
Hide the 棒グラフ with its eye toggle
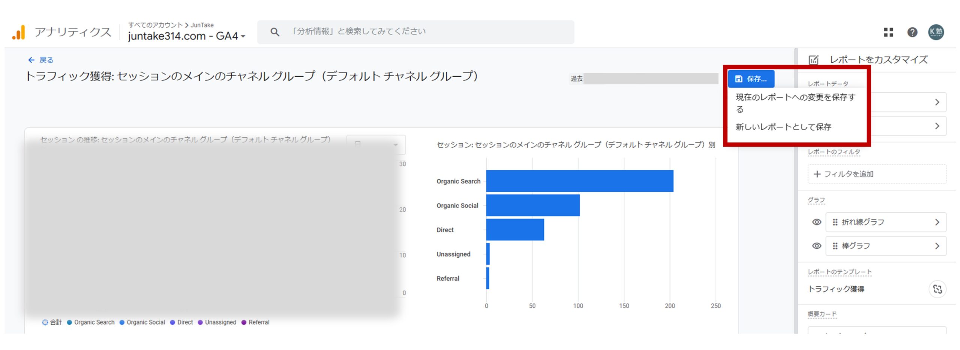pos(816,246)
